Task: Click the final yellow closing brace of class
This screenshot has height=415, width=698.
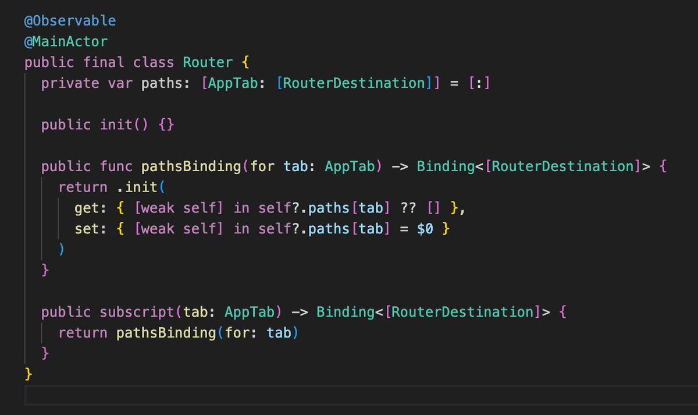Action: (29, 374)
